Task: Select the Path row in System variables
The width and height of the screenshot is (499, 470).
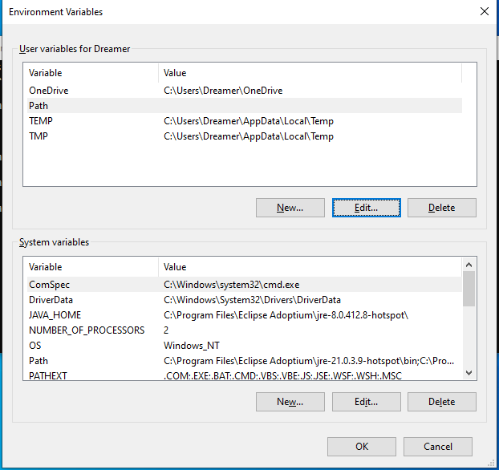Action: (245, 361)
